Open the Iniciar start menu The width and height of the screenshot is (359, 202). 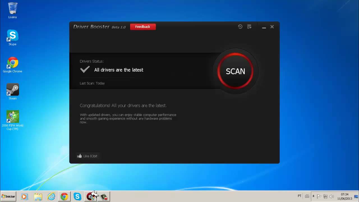tap(8, 196)
